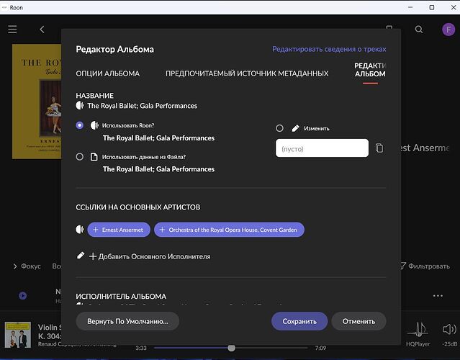Go back with the arrow icon

click(42, 30)
